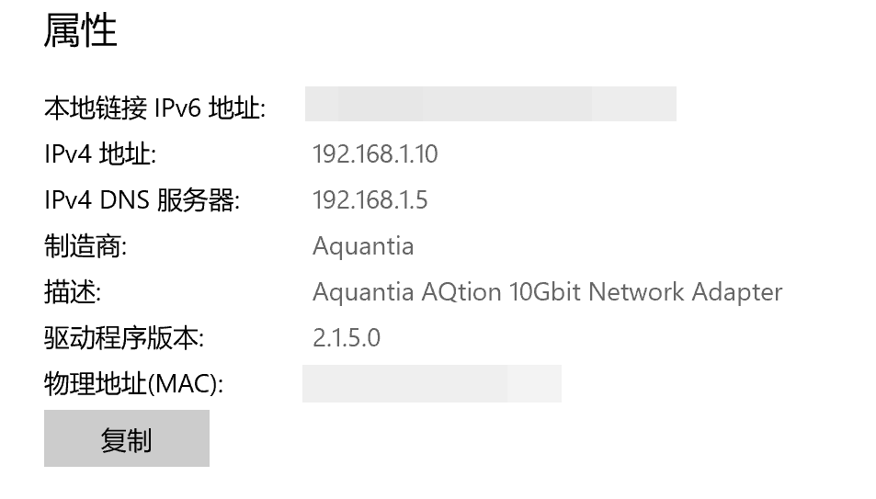Click the 属性 section heading
The image size is (876, 499).
(x=81, y=30)
